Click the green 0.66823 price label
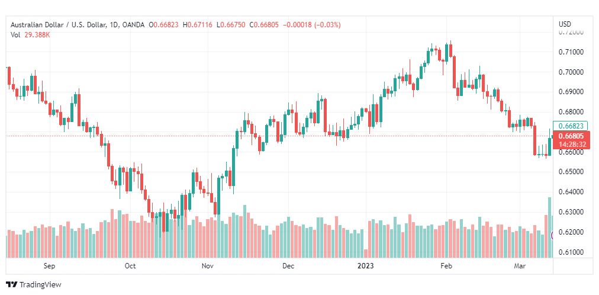Screen dimensions: 599x295 coord(571,126)
